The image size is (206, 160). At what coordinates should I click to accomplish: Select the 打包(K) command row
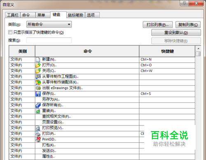tap(102, 145)
